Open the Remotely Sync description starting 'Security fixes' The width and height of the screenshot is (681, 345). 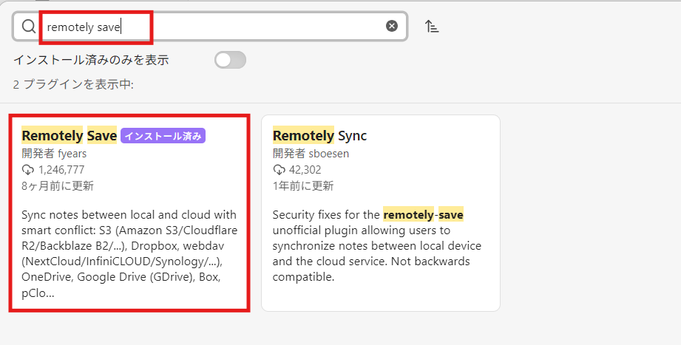point(377,245)
